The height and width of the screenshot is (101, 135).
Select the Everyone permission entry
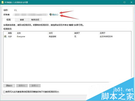click(x=67, y=36)
